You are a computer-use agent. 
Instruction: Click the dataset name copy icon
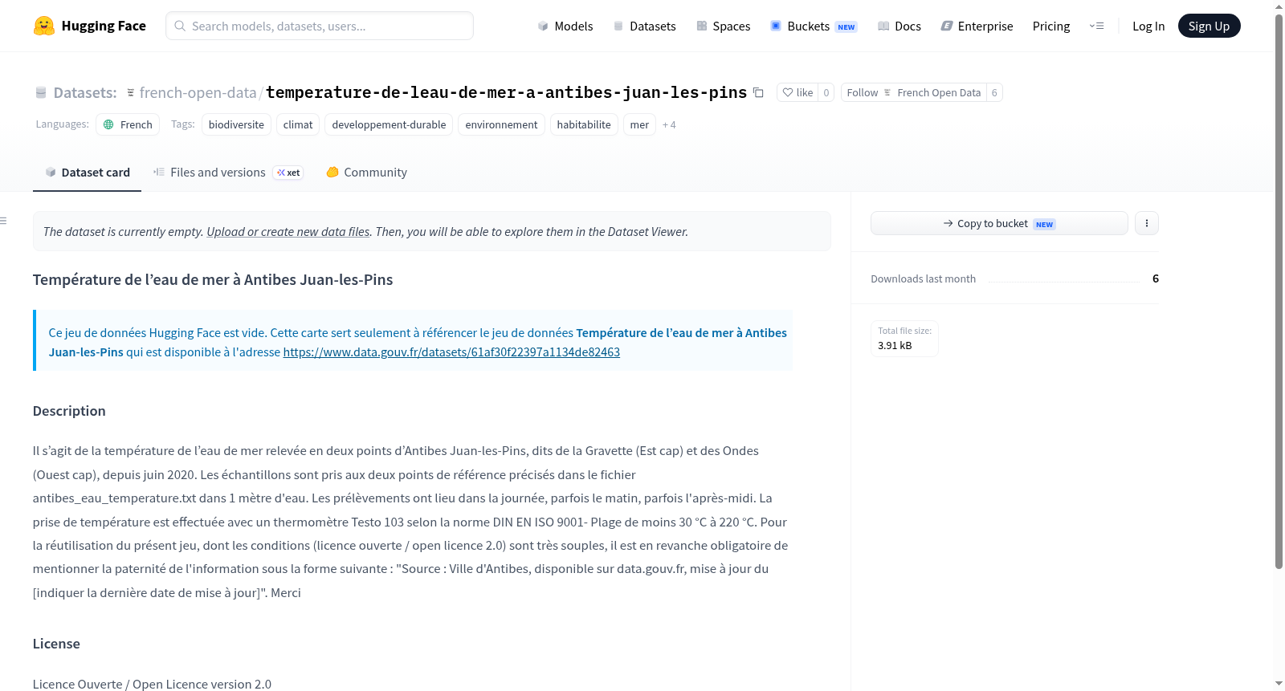click(758, 92)
